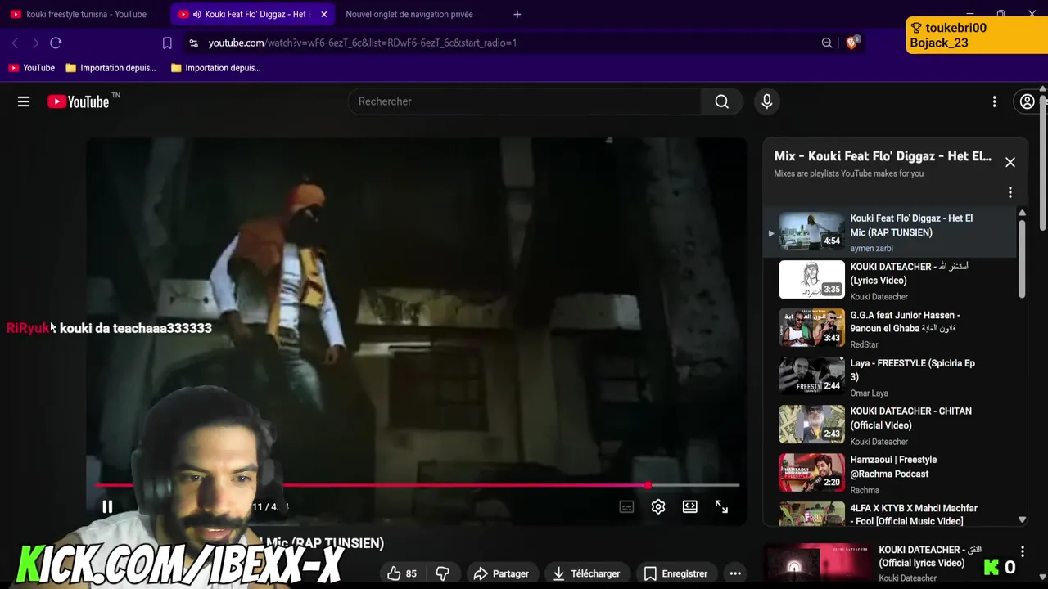The image size is (1048, 589).
Task: Open site information icon in address bar
Action: (x=193, y=43)
